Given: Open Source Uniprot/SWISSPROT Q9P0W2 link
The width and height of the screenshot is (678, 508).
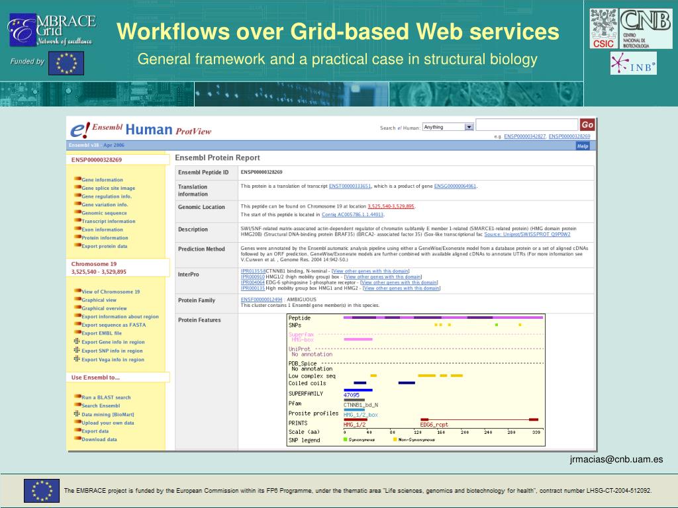Looking at the screenshot, I should (x=527, y=235).
